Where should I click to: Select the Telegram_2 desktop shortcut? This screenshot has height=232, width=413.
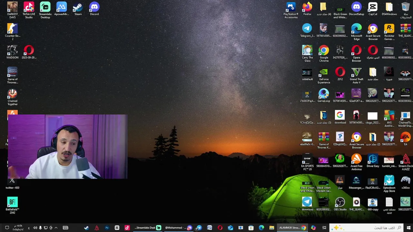pyautogui.click(x=307, y=30)
